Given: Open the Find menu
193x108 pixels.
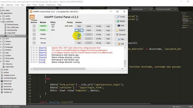Looking at the screenshot, I should (x=17, y=5).
